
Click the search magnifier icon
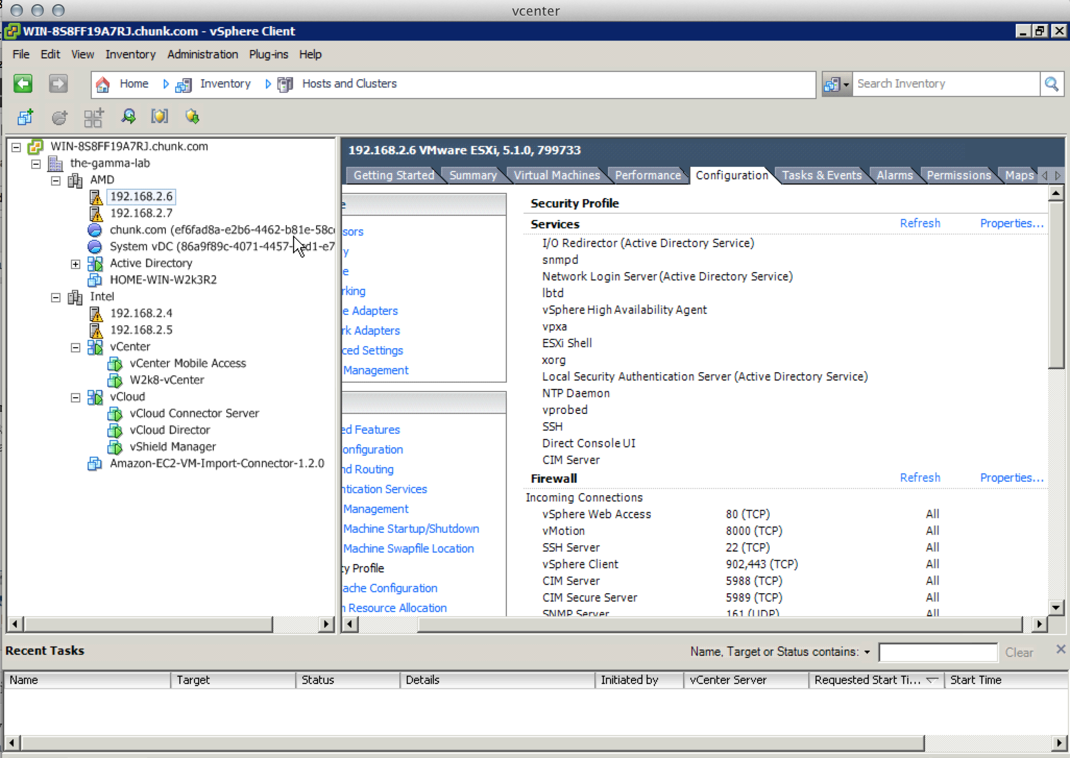(x=1051, y=84)
